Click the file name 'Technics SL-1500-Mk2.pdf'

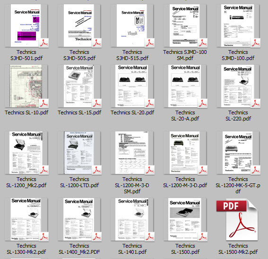[x=238, y=249]
